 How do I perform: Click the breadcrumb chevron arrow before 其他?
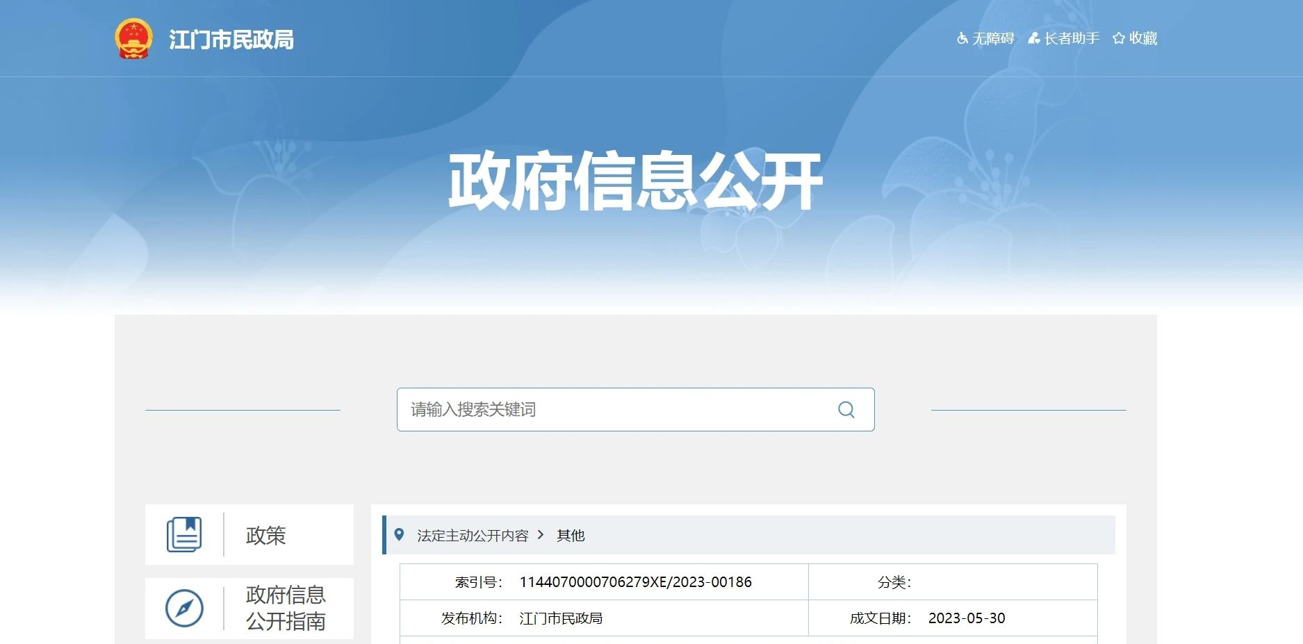tap(541, 535)
